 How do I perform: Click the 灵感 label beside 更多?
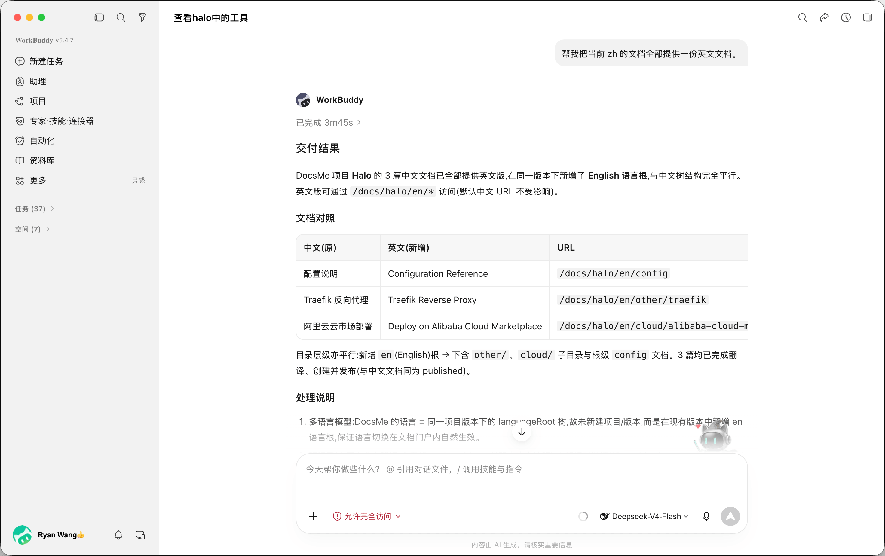[138, 180]
